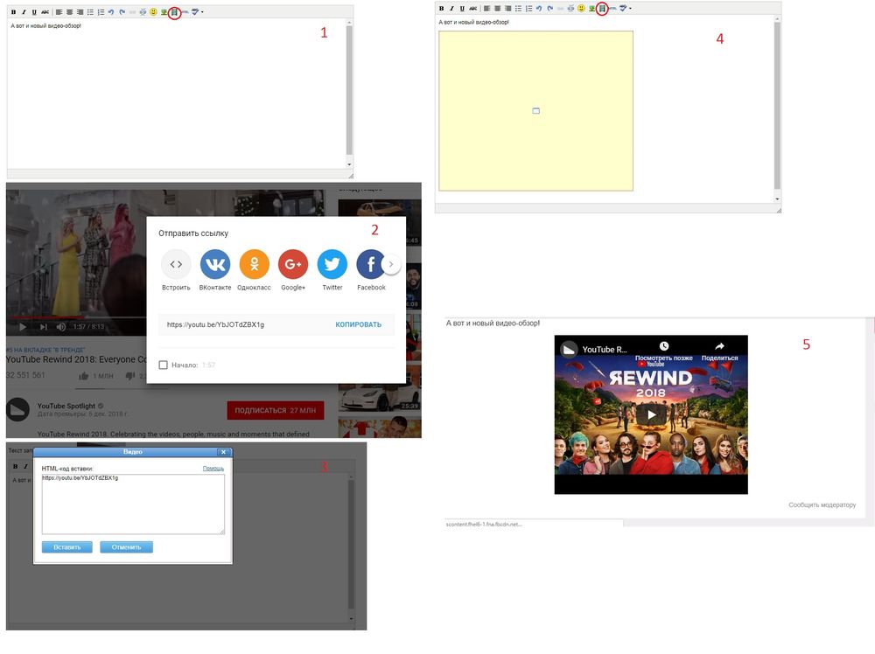Screen dimensions: 875x654
Task: Click Bold in the editor with the yellow placeholder
Action: point(441,9)
